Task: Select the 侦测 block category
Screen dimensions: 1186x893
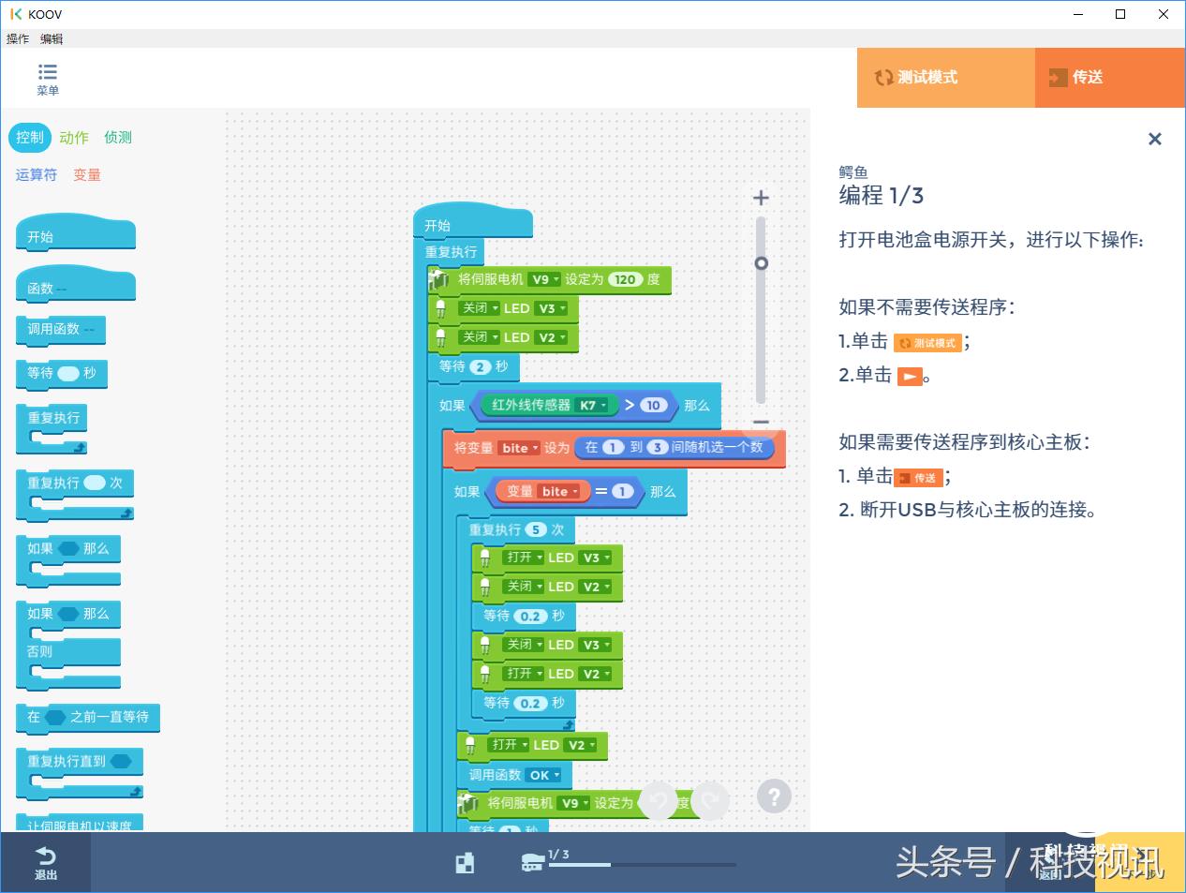Action: (x=116, y=137)
